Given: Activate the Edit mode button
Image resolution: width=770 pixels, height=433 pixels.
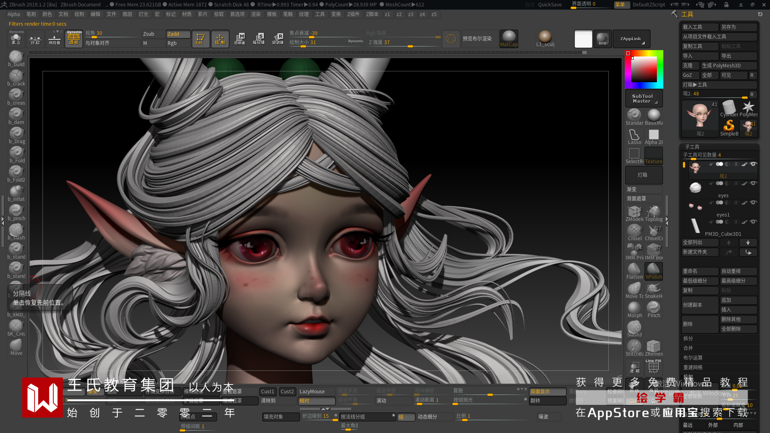Looking at the screenshot, I should pyautogui.click(x=200, y=39).
